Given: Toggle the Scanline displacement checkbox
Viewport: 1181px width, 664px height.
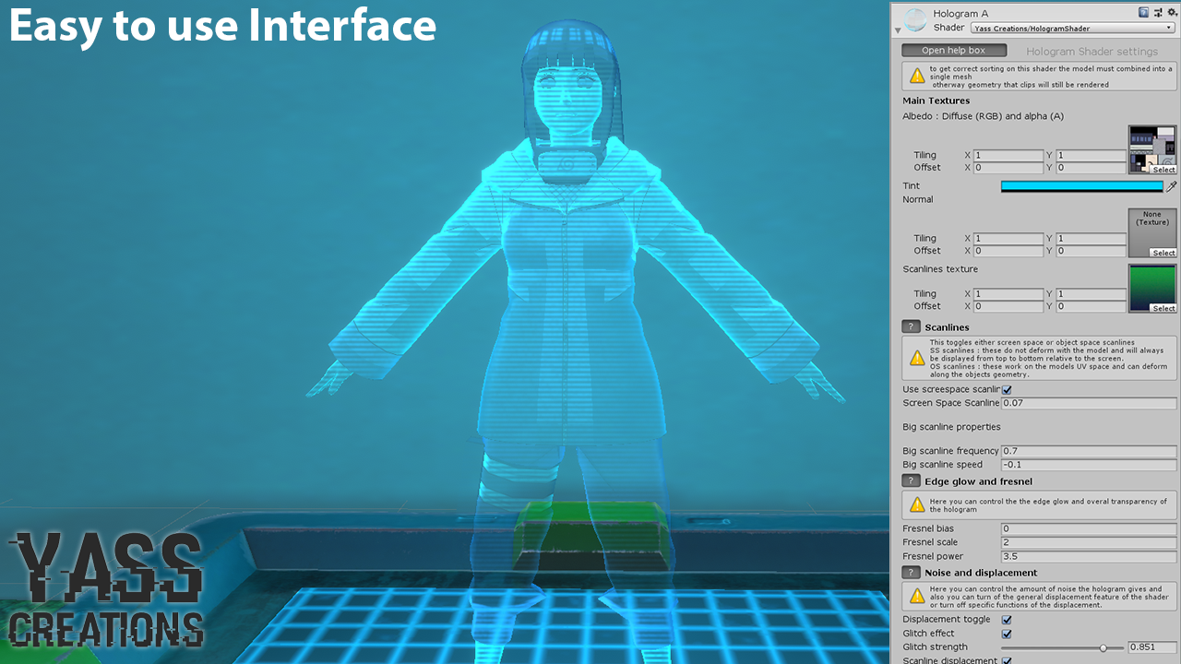Looking at the screenshot, I should [x=1007, y=660].
